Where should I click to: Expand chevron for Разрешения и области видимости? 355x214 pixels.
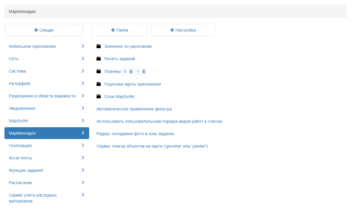click(x=83, y=96)
